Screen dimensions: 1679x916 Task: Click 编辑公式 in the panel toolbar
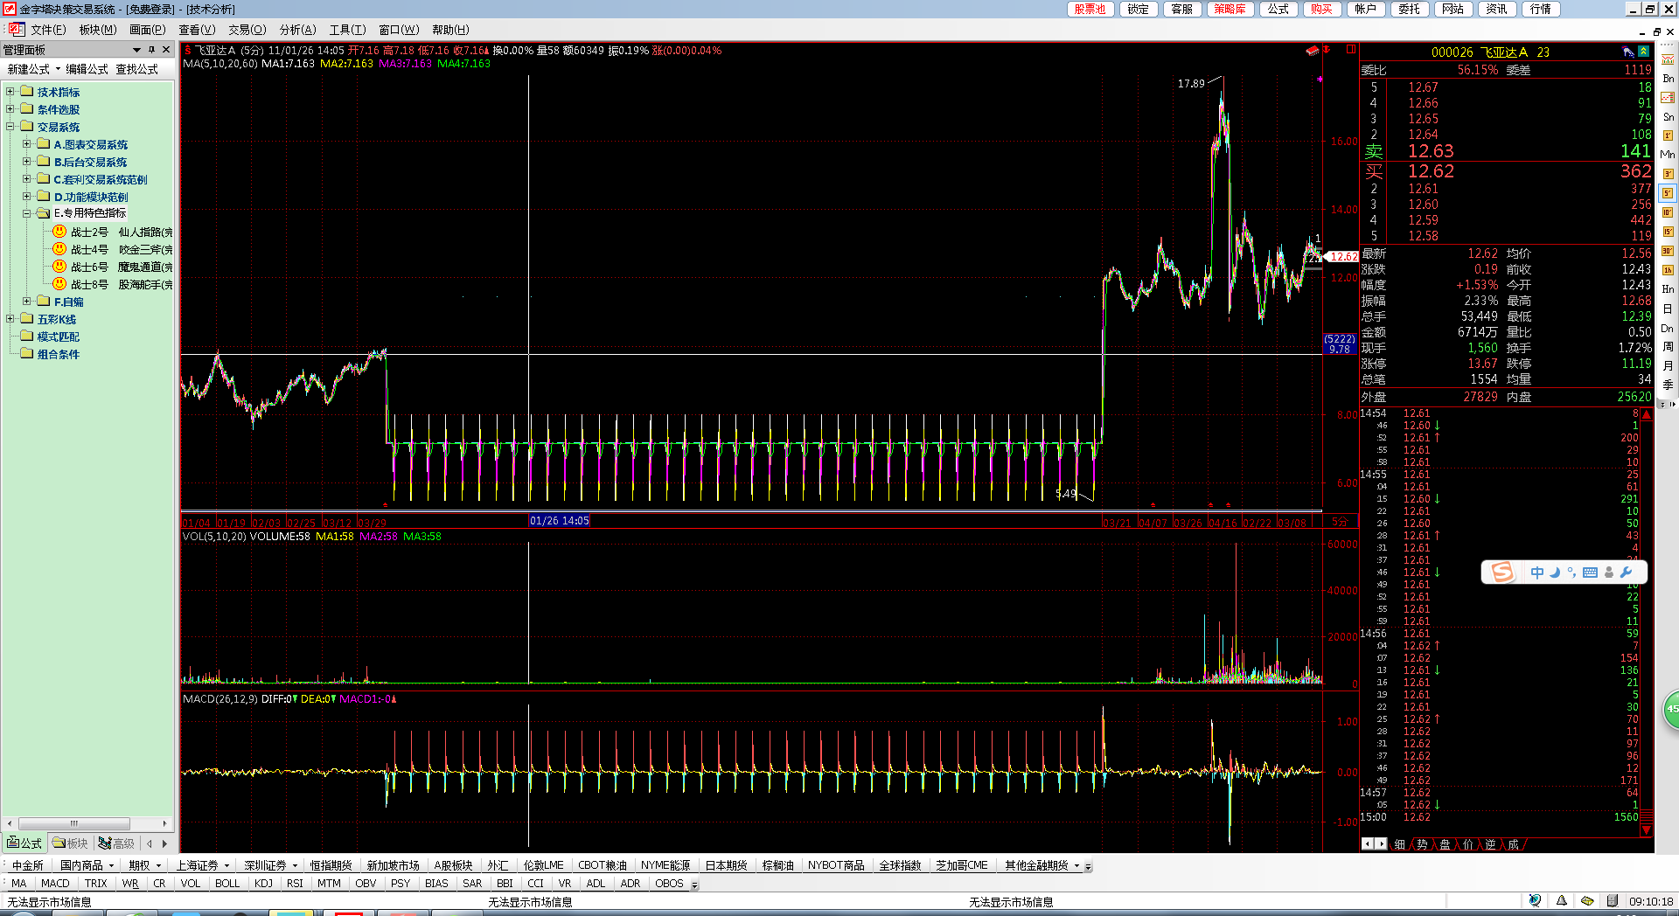click(x=87, y=69)
